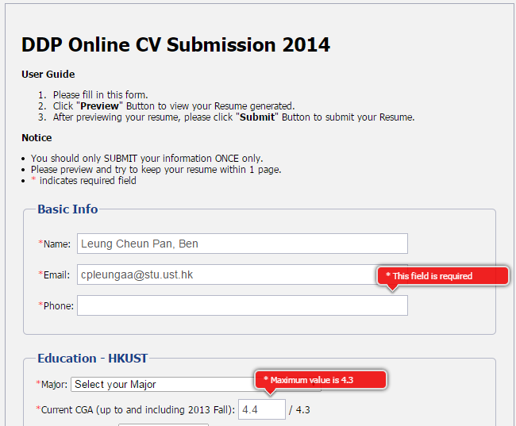Screen dimensions: 516x426
Task: Dismiss the 'This field is required' tooltip
Action: click(443, 276)
